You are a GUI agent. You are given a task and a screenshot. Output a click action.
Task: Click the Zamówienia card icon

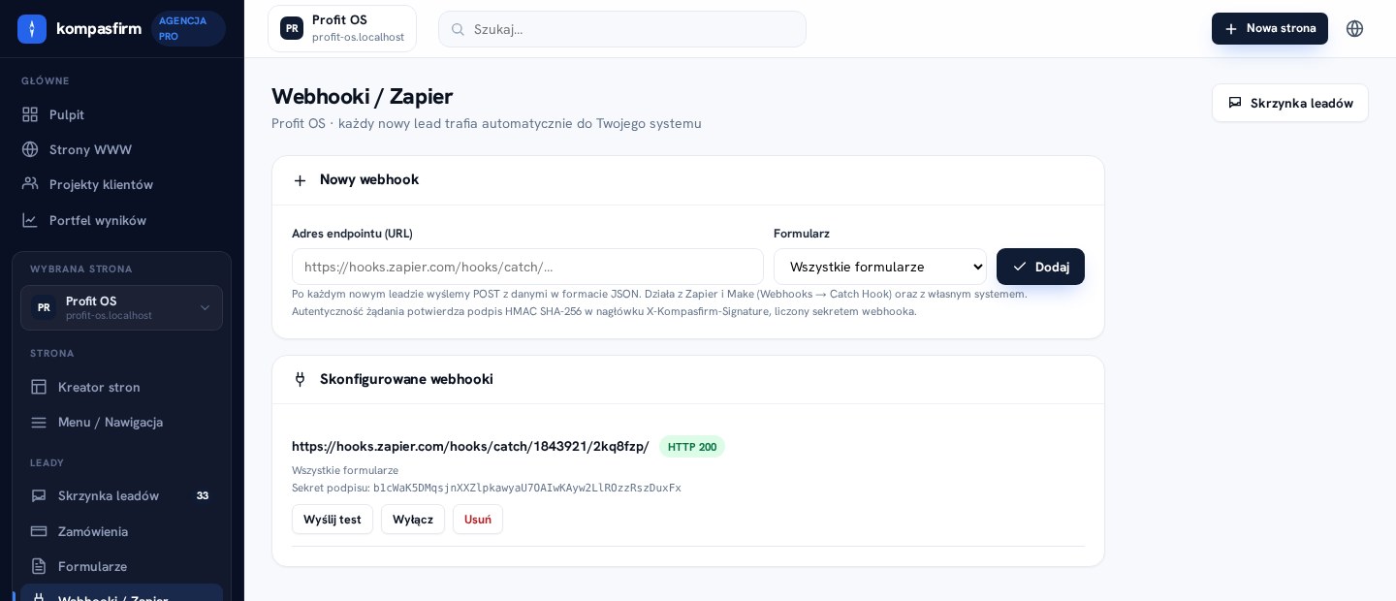click(39, 531)
